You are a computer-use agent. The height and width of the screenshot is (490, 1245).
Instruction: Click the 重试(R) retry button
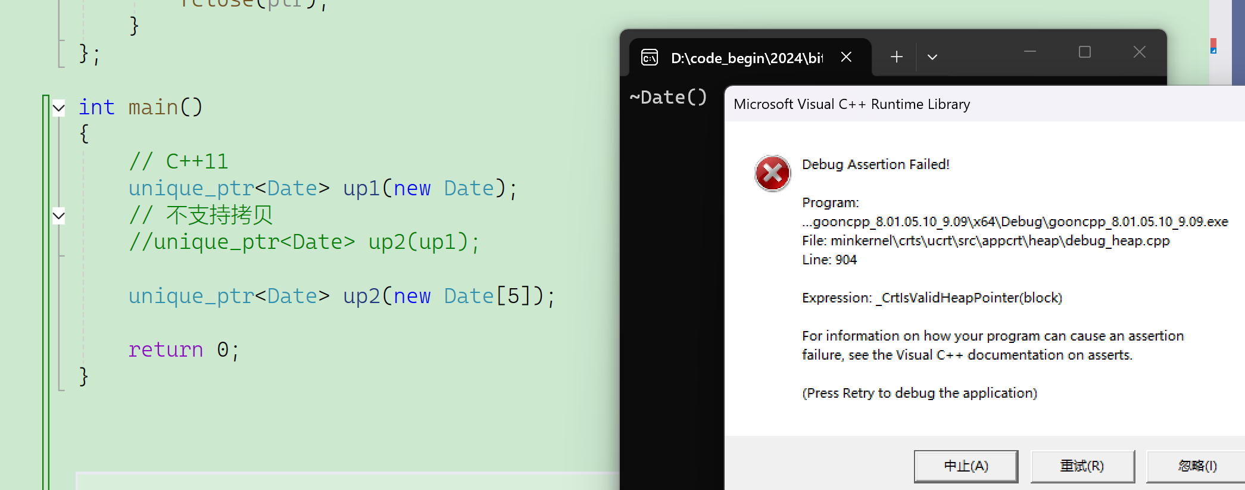1082,466
